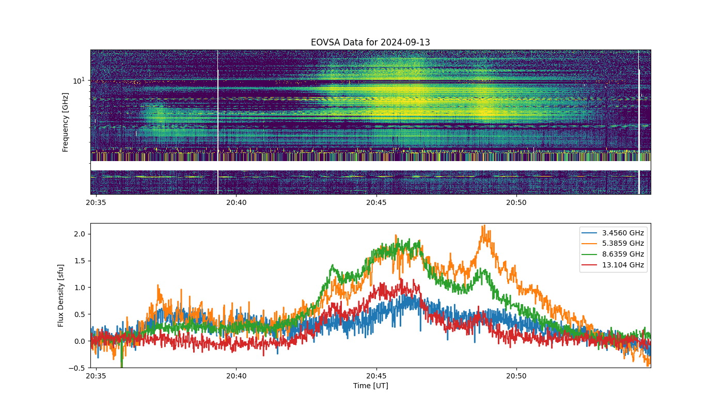The image size is (723, 413).
Task: Click the 20:45 tick label under the spectrogram
Action: [x=376, y=202]
